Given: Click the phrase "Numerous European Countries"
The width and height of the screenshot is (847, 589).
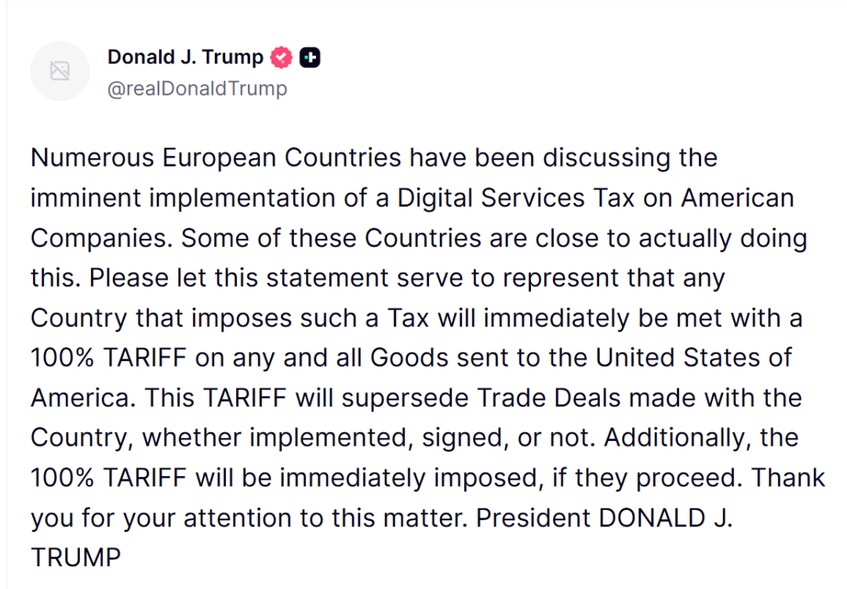Looking at the screenshot, I should pyautogui.click(x=216, y=158).
